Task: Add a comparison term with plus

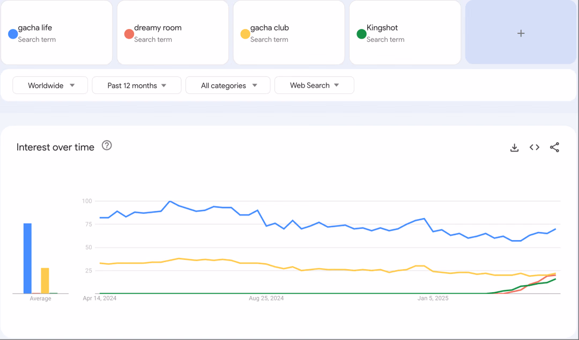Action: (521, 33)
